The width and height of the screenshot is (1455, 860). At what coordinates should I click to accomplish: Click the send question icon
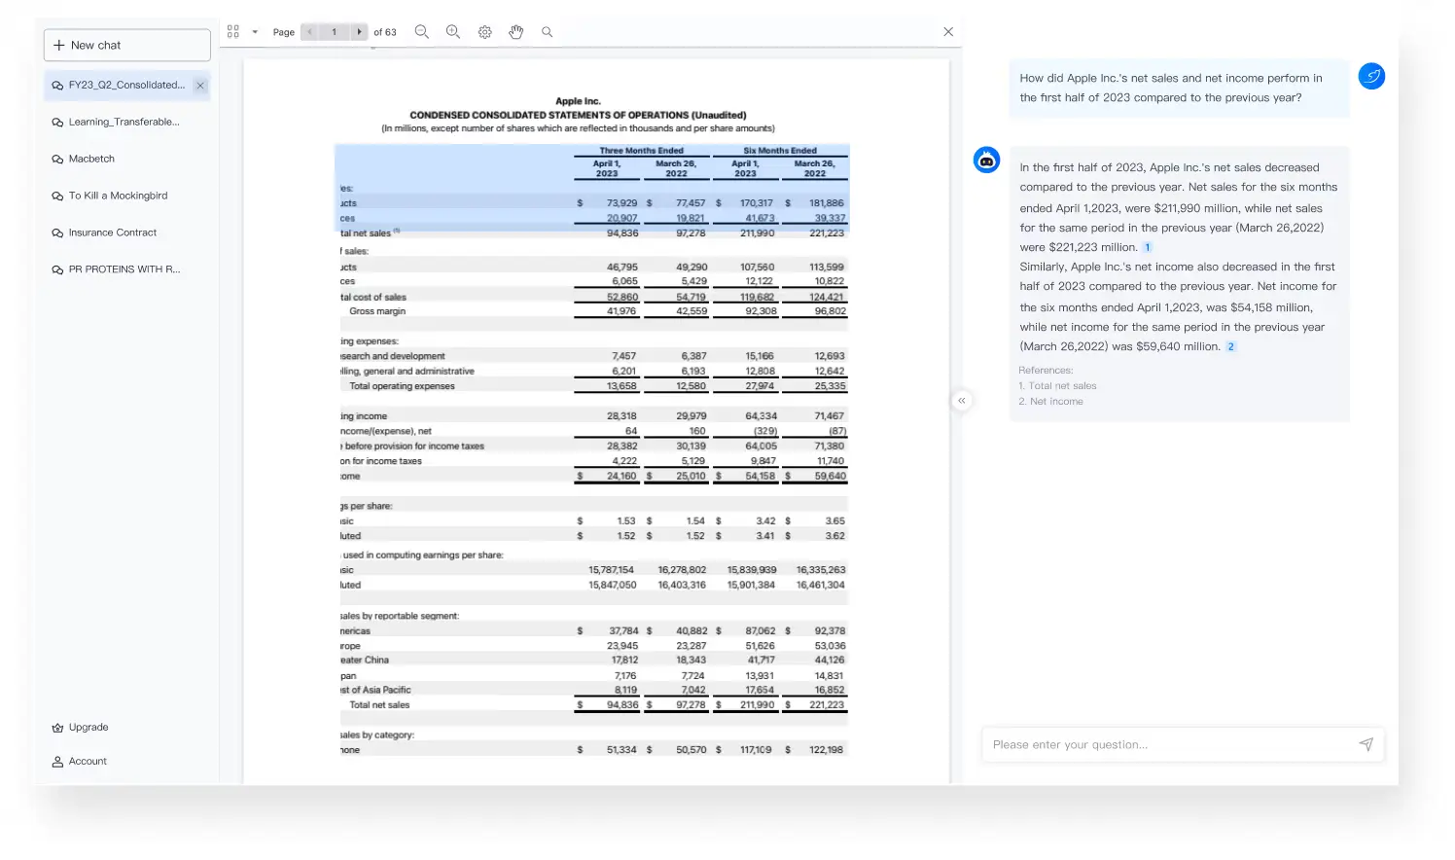coord(1366,744)
